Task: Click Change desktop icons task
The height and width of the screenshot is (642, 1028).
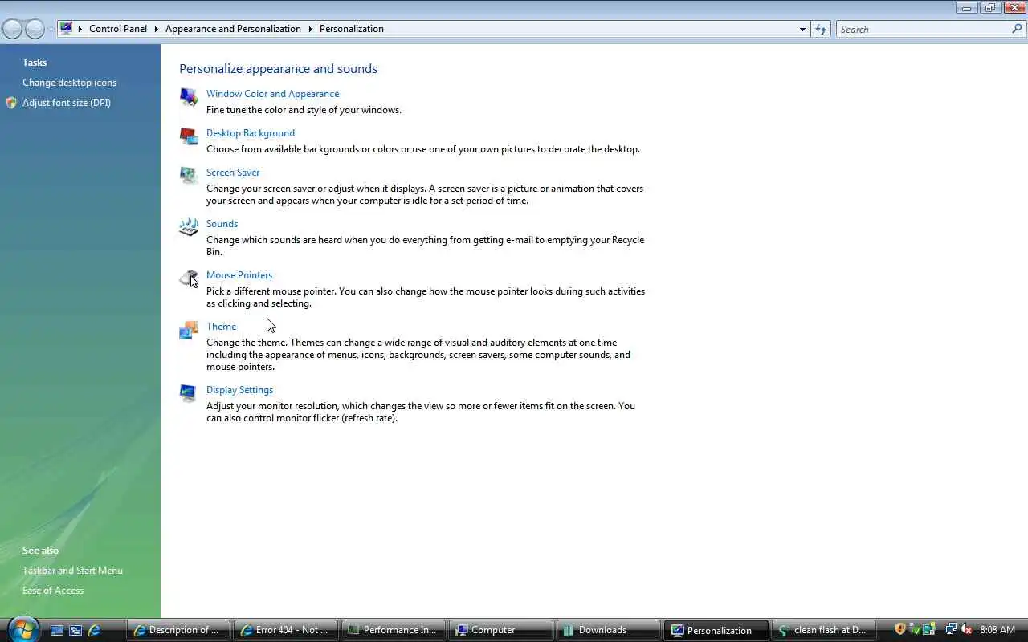Action: pos(69,83)
